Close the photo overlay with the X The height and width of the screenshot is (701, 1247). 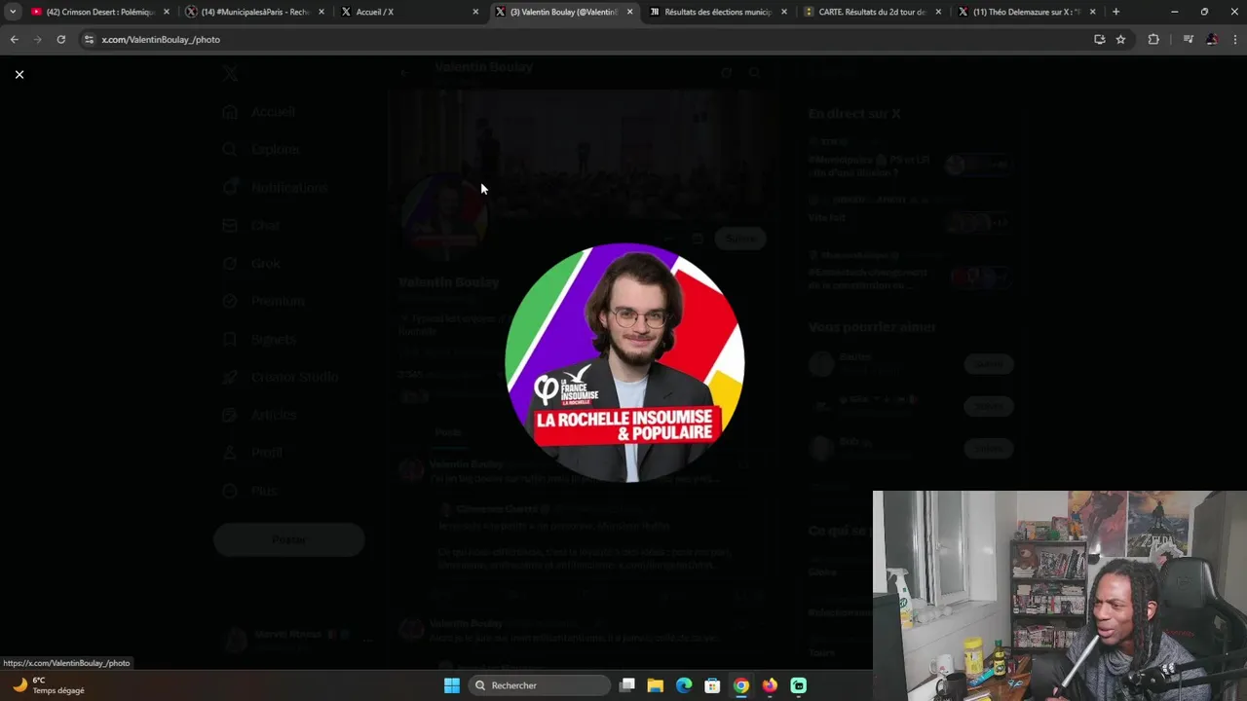click(19, 74)
